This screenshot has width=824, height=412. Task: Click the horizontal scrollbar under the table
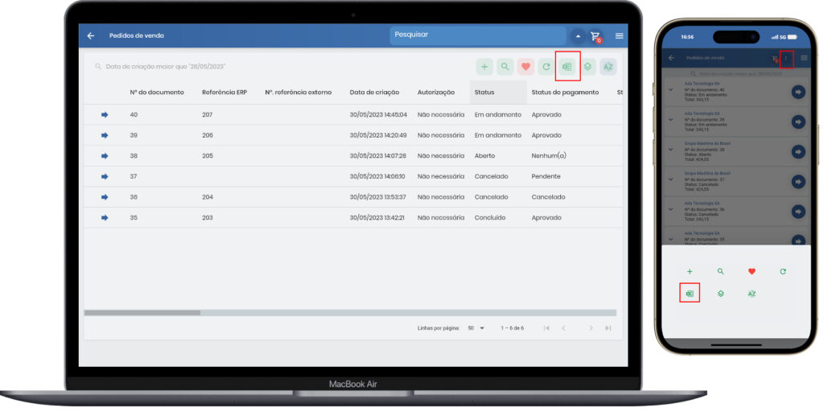[142, 313]
